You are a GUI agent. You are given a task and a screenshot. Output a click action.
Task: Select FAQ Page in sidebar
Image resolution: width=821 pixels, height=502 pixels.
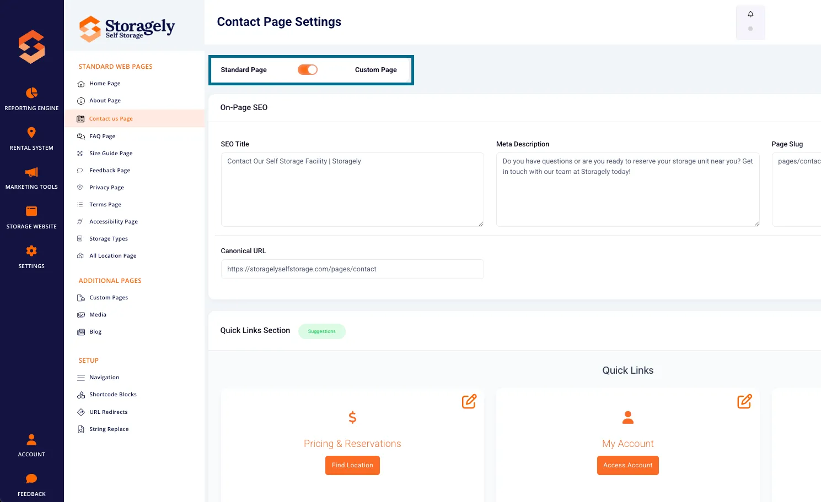[103, 136]
